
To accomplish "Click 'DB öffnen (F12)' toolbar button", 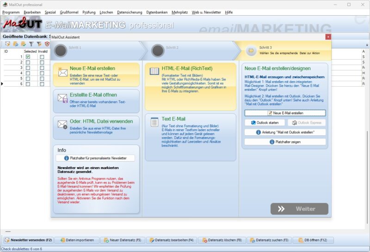I will click(x=313, y=240).
